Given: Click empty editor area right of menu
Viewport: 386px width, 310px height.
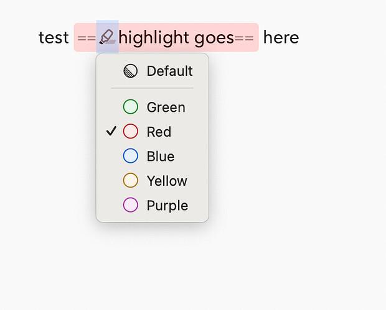Looking at the screenshot, I should pos(295,147).
